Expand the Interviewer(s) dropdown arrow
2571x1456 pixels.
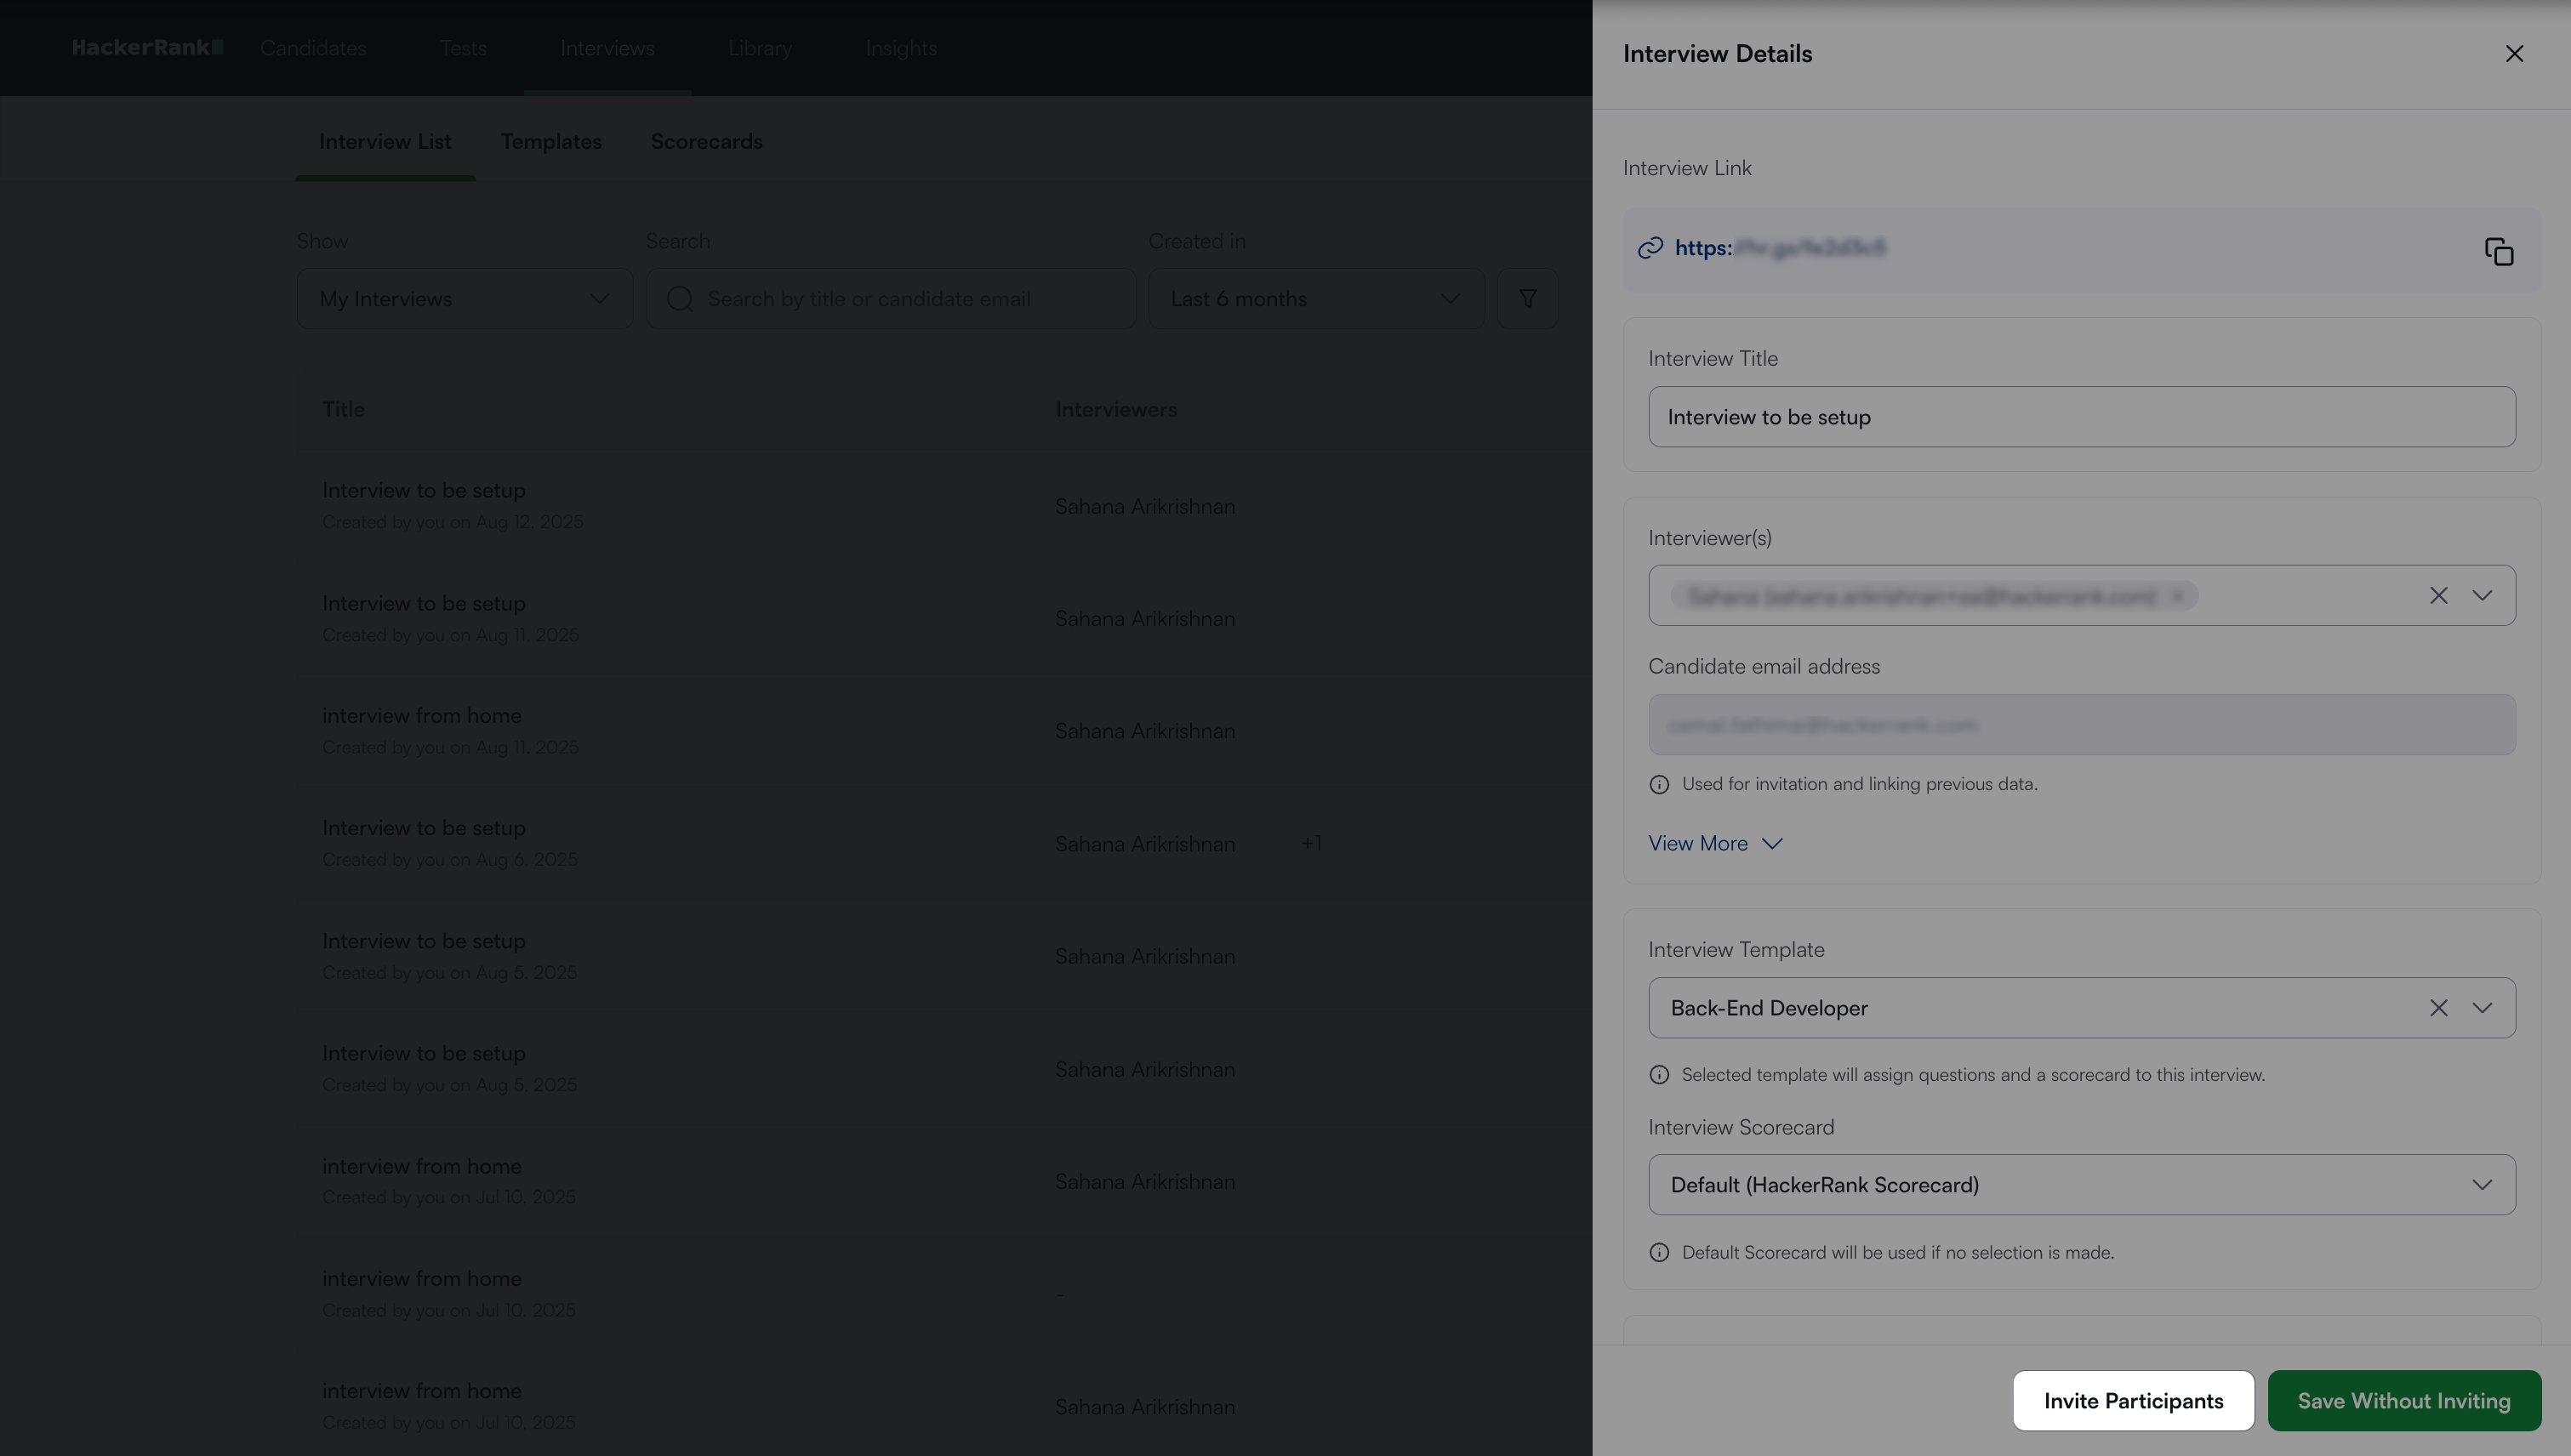pos(2482,596)
